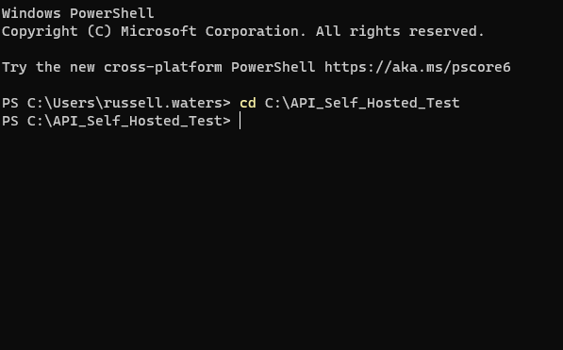The image size is (563, 350).
Task: Click the word reserved
Action: click(x=447, y=32)
